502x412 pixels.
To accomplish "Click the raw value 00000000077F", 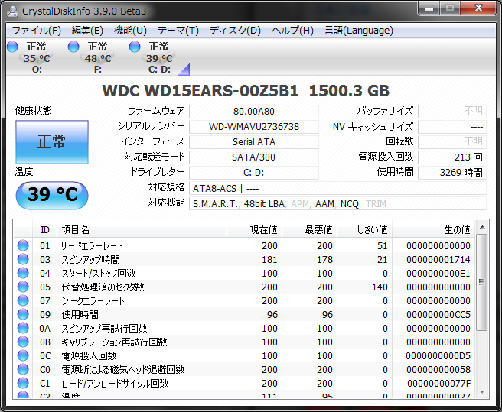I will (439, 383).
